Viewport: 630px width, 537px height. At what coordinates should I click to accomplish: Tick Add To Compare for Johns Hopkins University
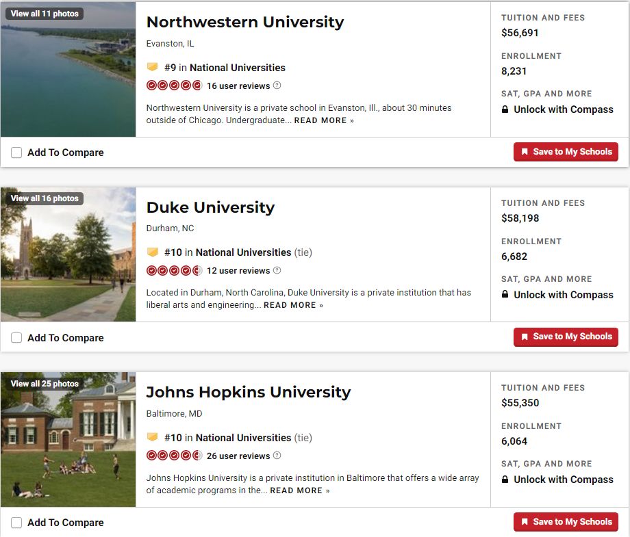click(16, 523)
